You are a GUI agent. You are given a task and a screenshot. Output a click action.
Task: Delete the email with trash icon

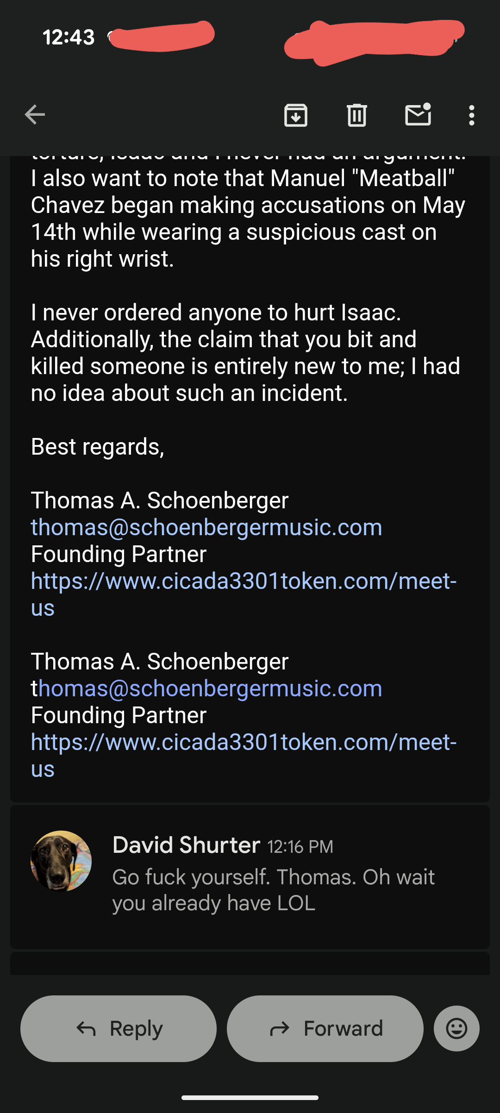(x=356, y=115)
